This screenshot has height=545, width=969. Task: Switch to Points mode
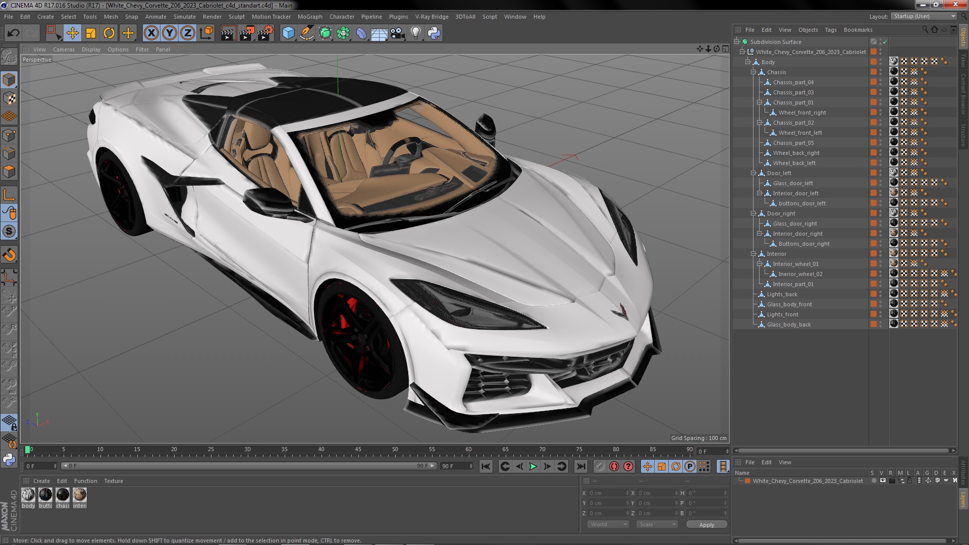(9, 135)
